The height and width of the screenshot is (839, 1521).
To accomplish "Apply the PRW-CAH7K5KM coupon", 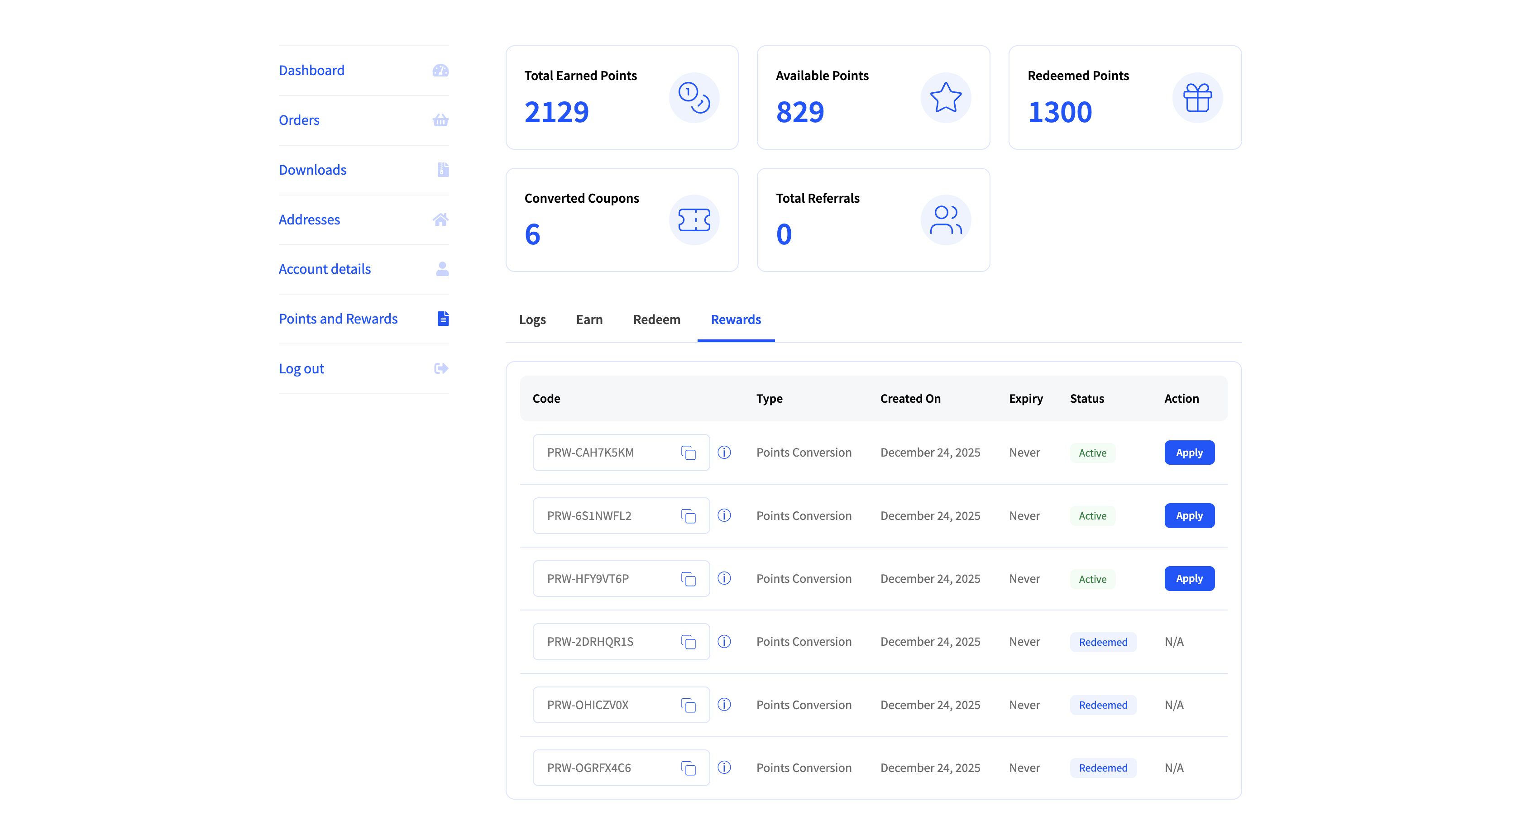I will [1189, 453].
